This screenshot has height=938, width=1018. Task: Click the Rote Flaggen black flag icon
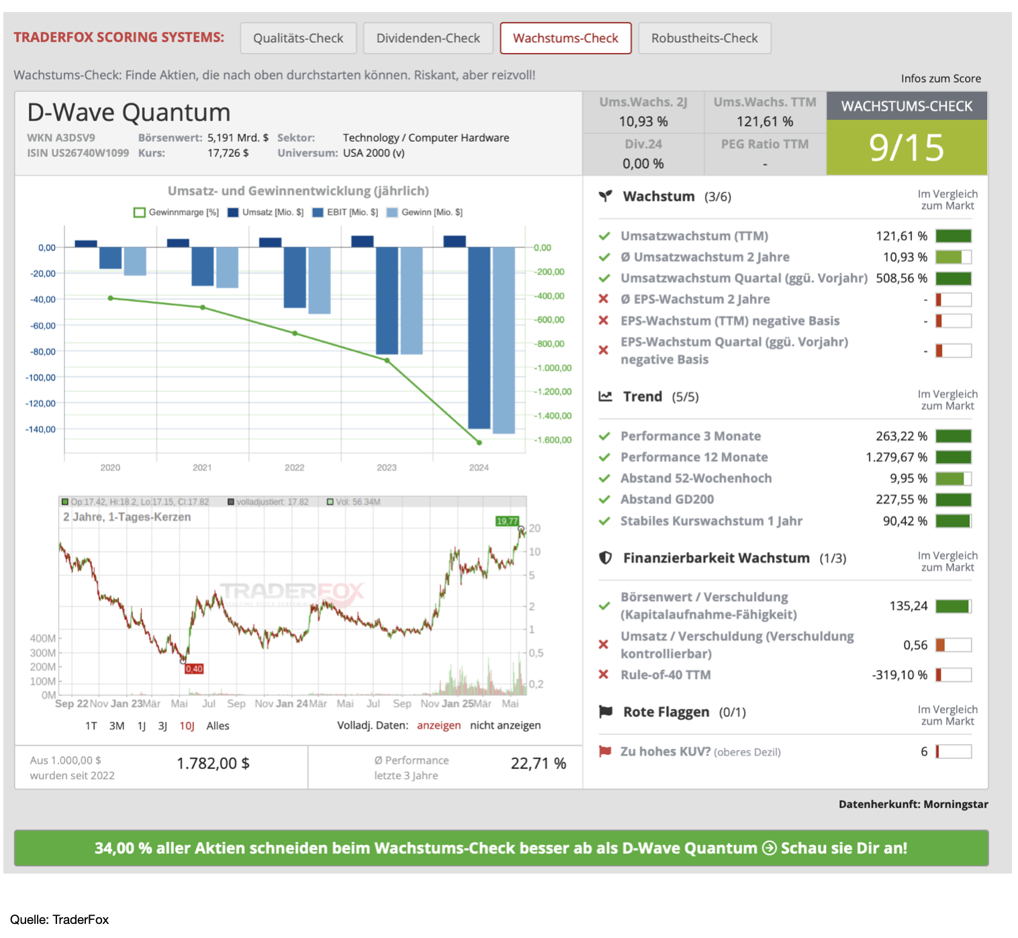605,712
